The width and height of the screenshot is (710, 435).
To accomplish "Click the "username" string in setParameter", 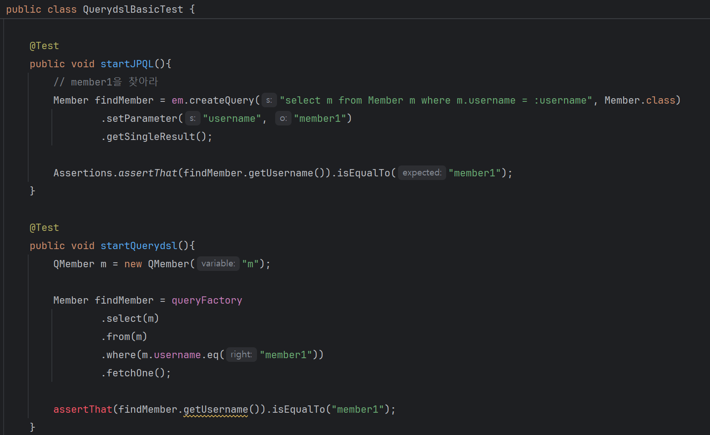I will tap(232, 119).
